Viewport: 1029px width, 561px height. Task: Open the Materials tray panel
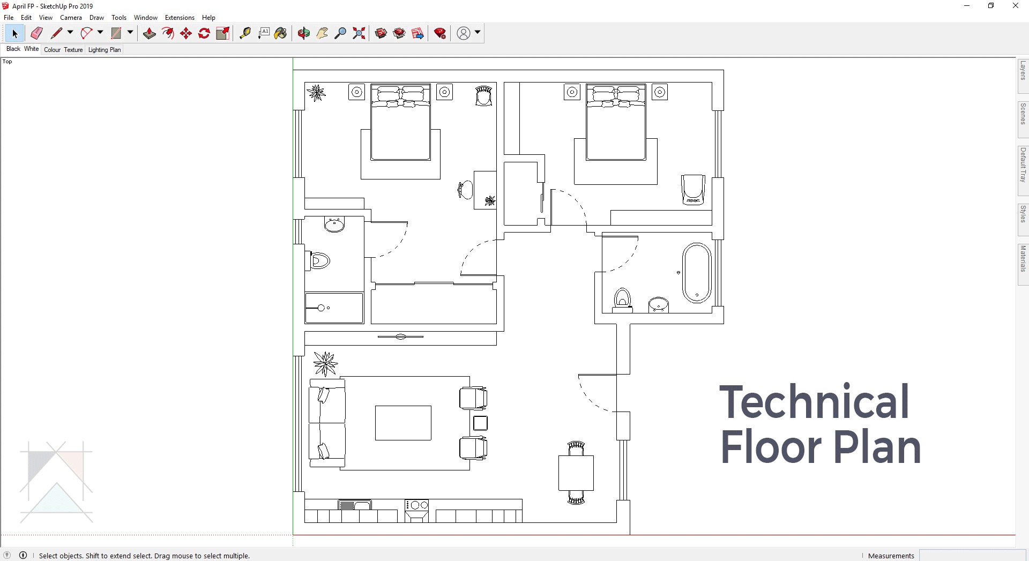coord(1023,264)
